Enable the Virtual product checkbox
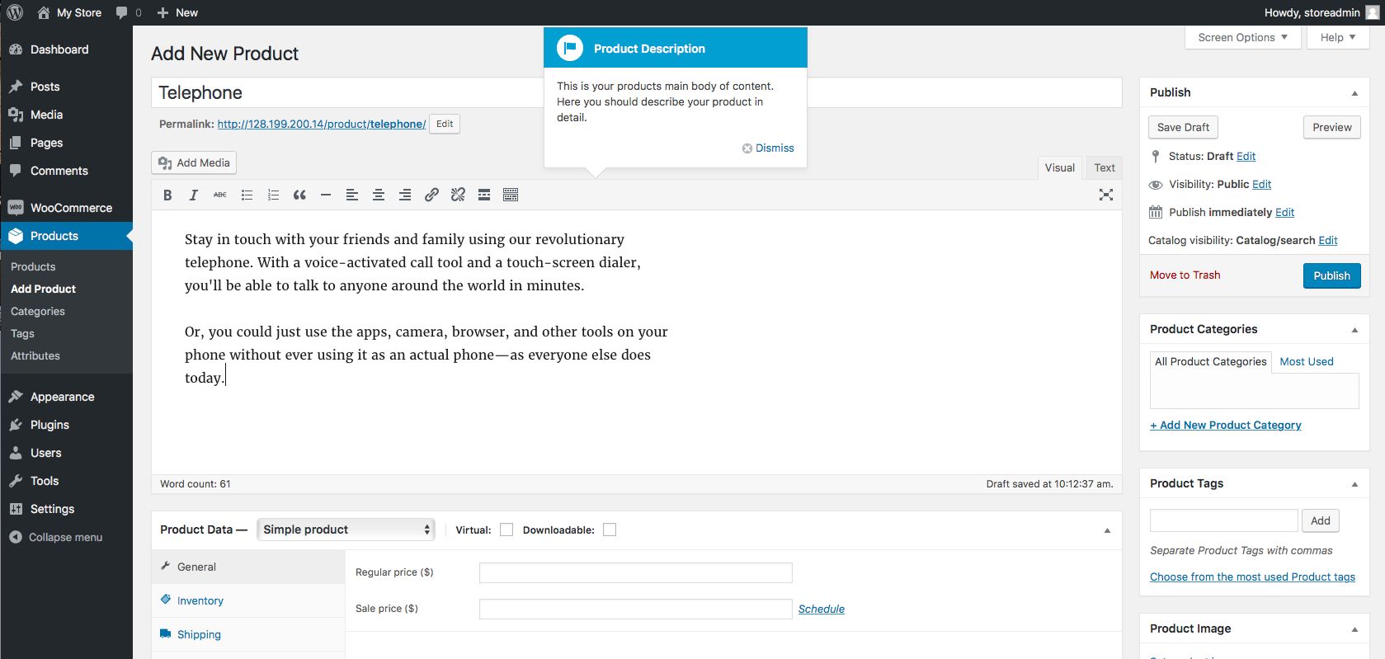Viewport: 1385px width, 659px height. coord(506,530)
